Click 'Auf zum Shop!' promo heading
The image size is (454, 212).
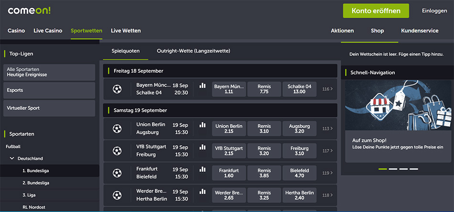[x=369, y=140]
